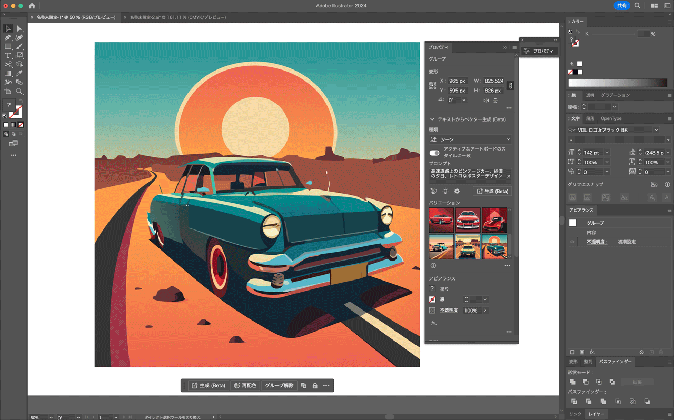Open the generation settings gear icon
The image size is (674, 420).
(457, 191)
